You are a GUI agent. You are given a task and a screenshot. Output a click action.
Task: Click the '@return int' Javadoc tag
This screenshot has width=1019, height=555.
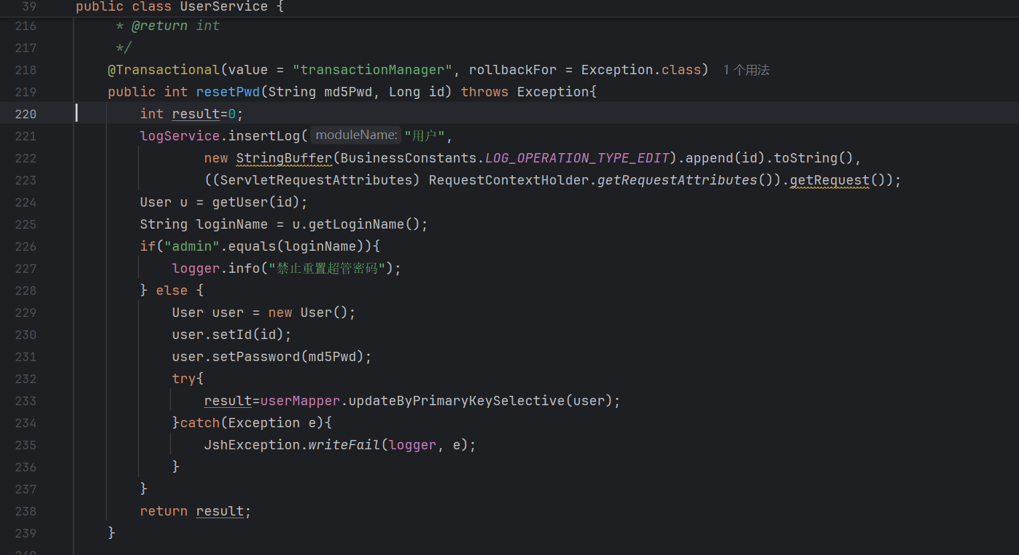(176, 25)
